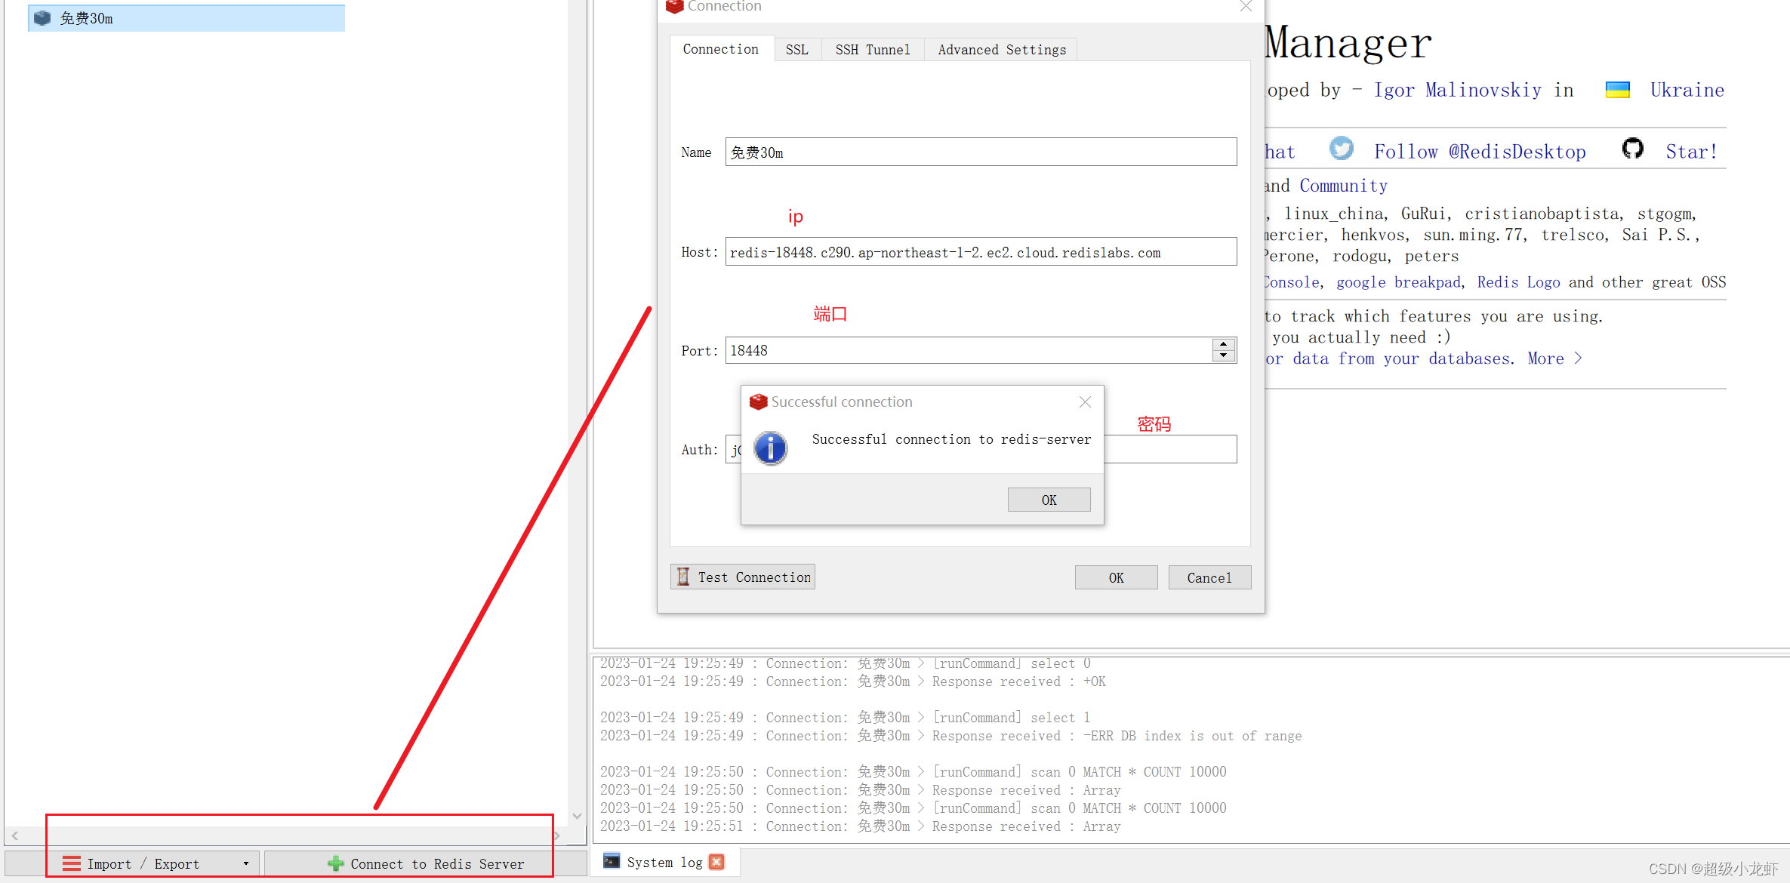This screenshot has height=883, width=1790.
Task: Click the Port spinner down arrow
Action: pyautogui.click(x=1223, y=355)
